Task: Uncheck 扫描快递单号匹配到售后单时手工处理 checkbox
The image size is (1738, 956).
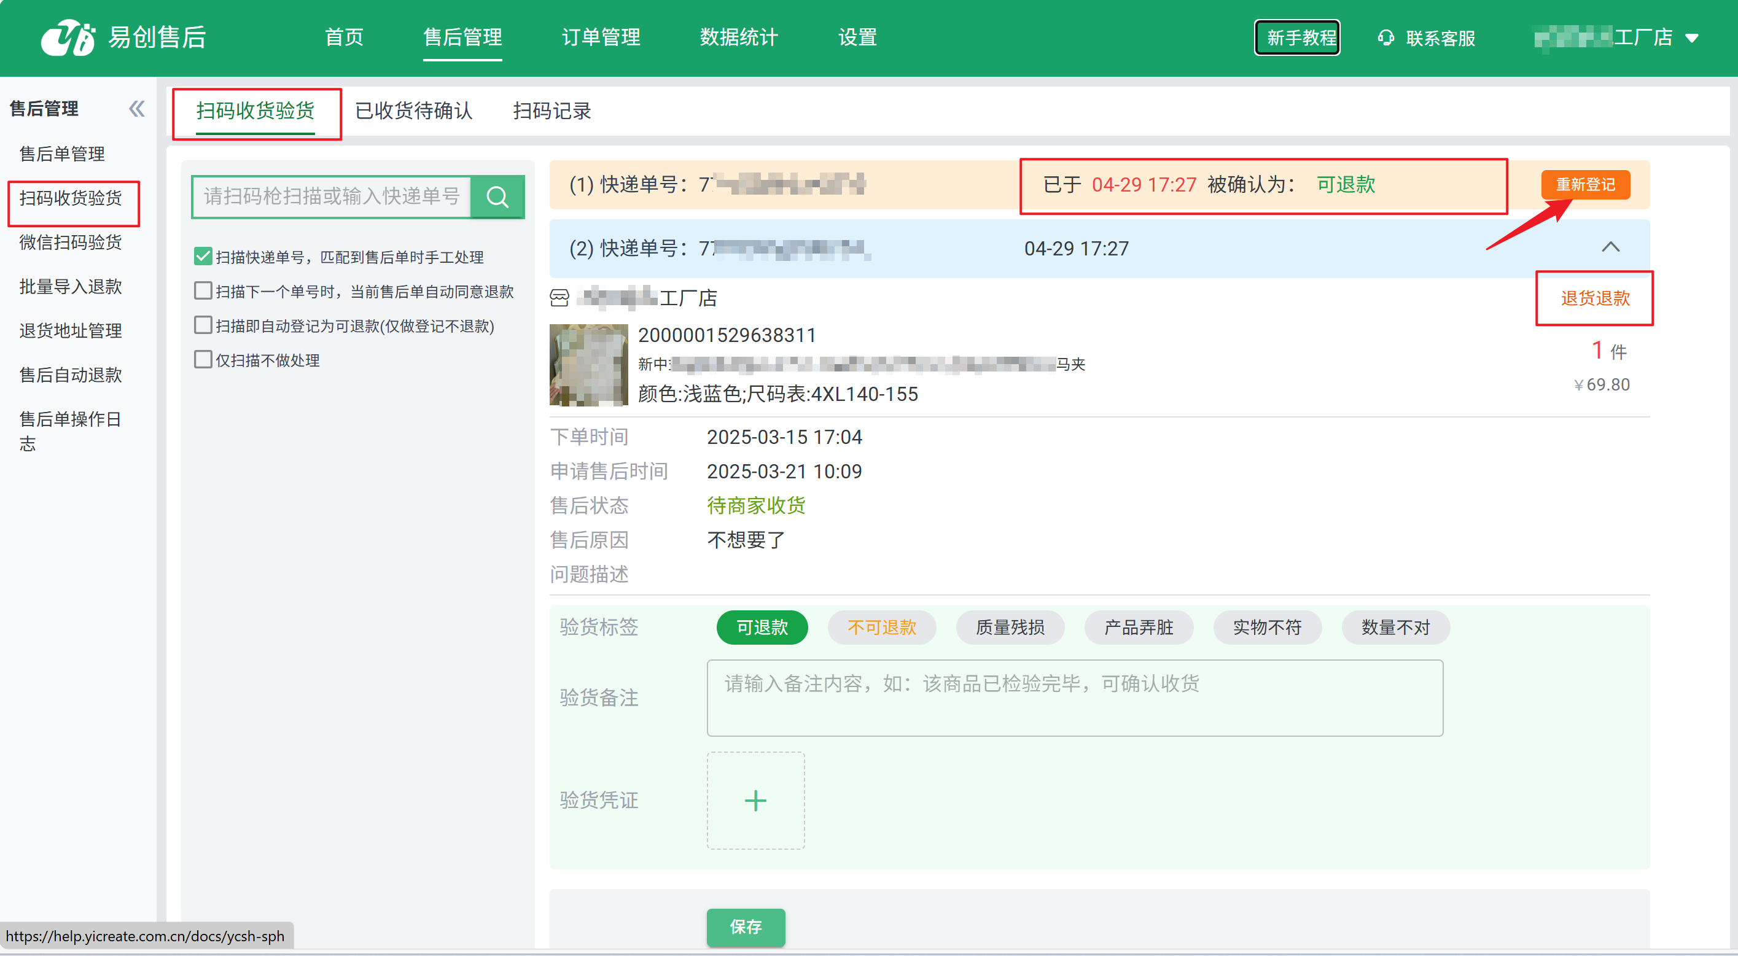Action: coord(203,257)
